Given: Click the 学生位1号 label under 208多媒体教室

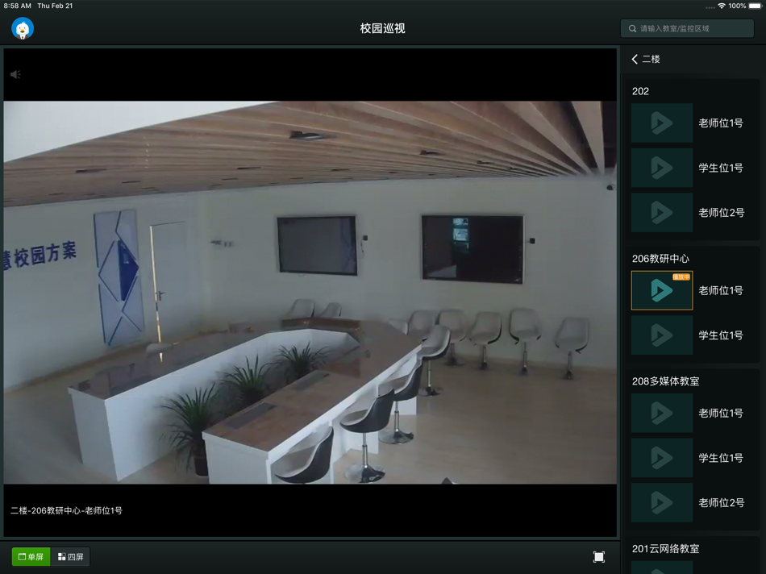Looking at the screenshot, I should (x=721, y=458).
